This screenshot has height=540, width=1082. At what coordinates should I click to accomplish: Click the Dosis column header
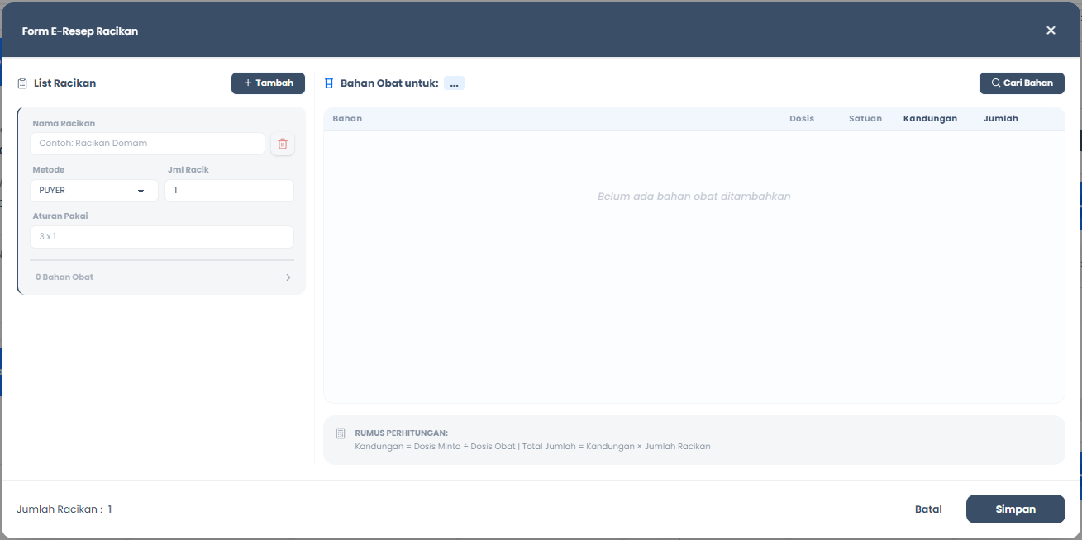(802, 119)
